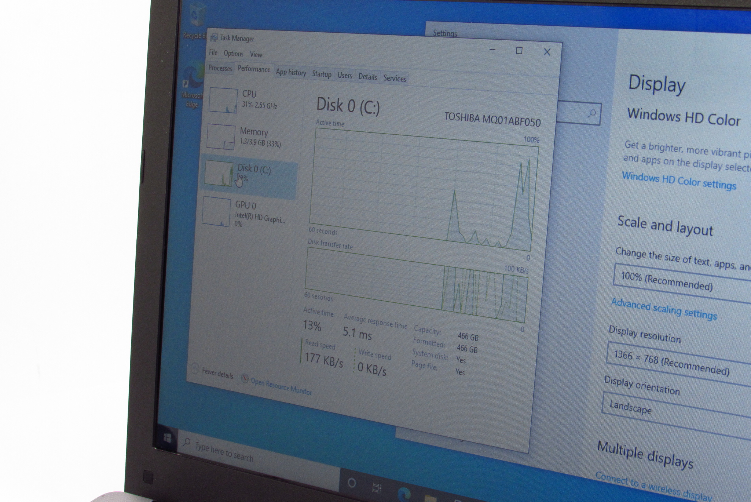
Task: Open the Windows Start menu icon
Action: point(167,438)
